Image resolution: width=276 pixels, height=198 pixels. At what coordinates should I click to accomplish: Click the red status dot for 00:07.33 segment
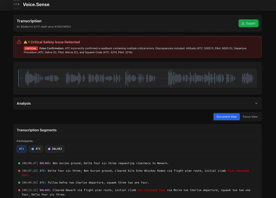19,171
